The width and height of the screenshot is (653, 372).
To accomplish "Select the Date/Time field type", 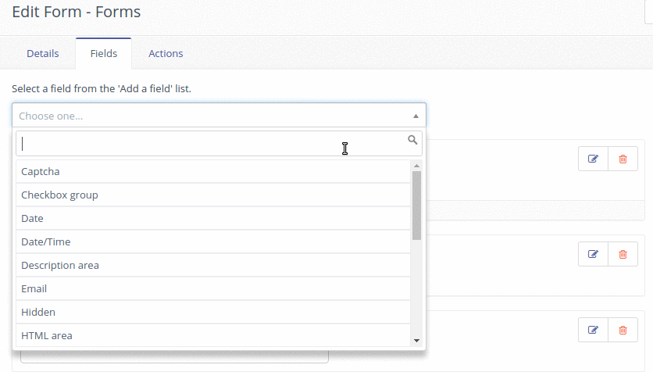I will click(x=212, y=241).
